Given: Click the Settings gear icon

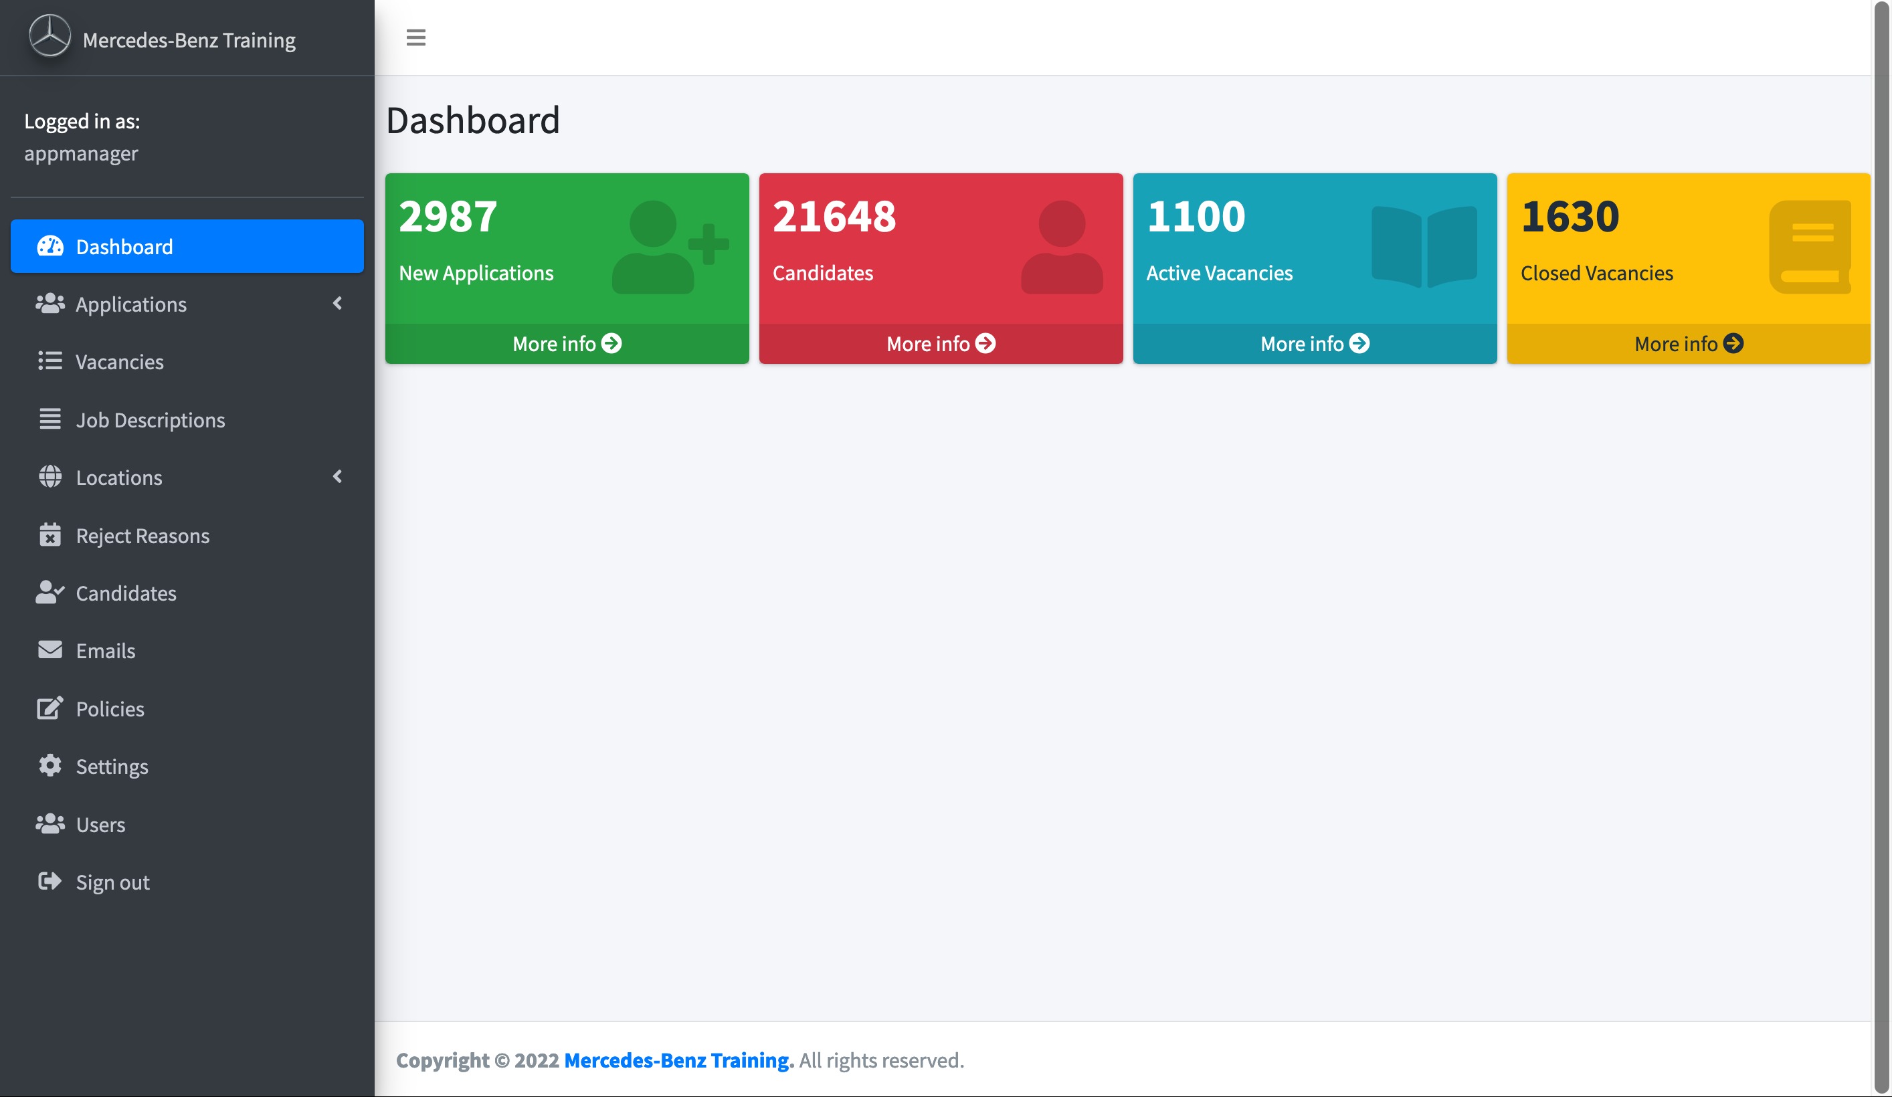Looking at the screenshot, I should tap(50, 766).
